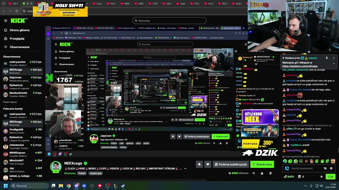This screenshot has width=339, height=190.
Task: Show hidden system tray icons
Action: tap(305, 186)
